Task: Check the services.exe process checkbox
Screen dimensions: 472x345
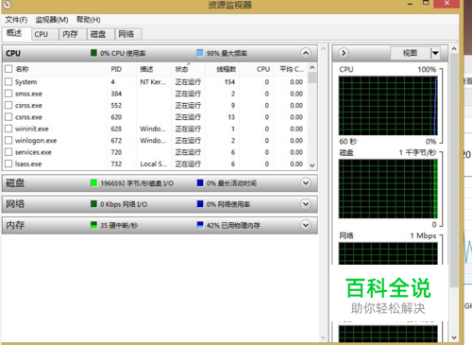Action: coord(8,152)
